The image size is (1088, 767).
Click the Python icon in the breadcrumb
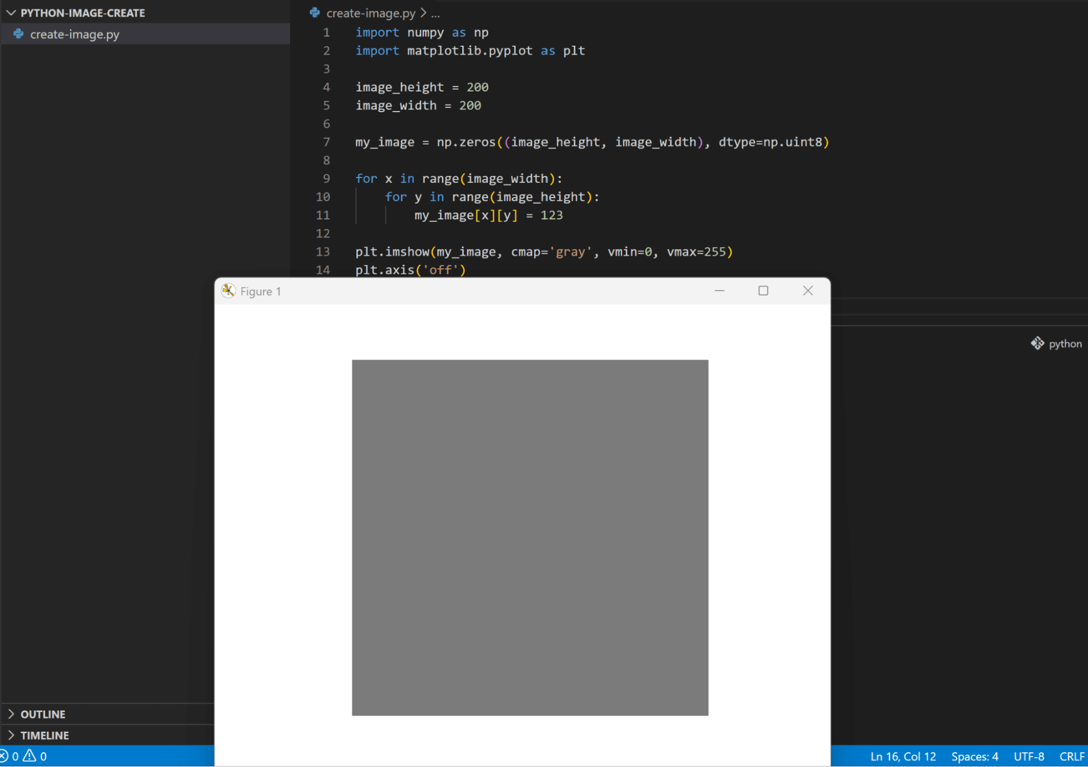(315, 13)
